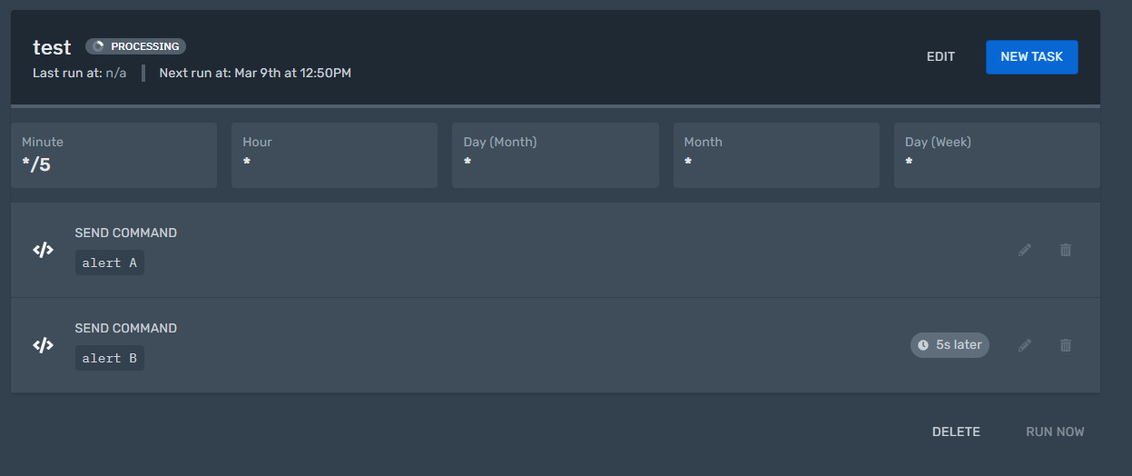Click the 'alert B' command text
1132x476 pixels.
pos(109,358)
